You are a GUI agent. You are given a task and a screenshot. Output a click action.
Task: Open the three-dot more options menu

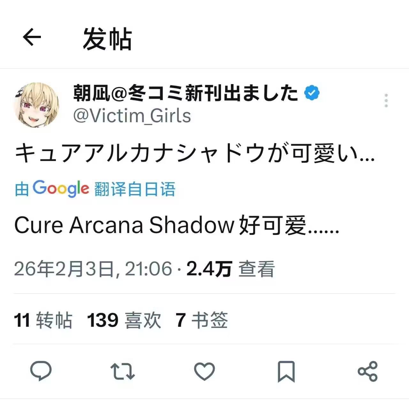pos(386,100)
